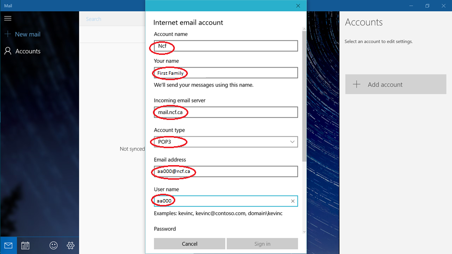
Task: Click the Sign in button
Action: (x=262, y=244)
